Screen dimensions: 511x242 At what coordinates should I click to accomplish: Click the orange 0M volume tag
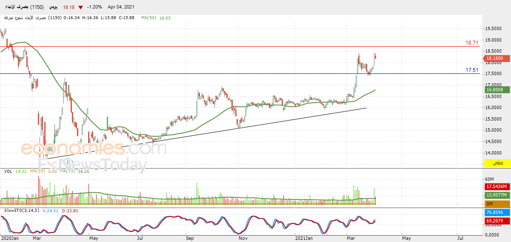(x=496, y=204)
